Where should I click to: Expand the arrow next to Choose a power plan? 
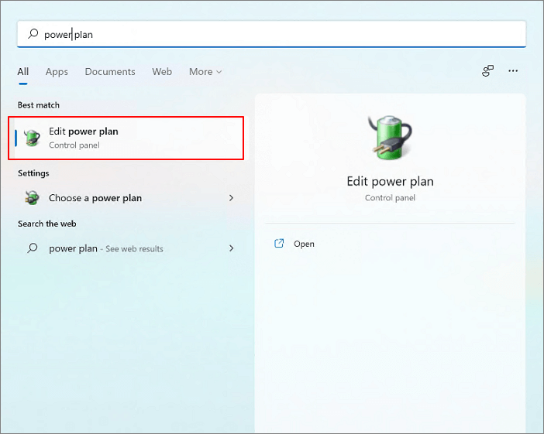(231, 198)
